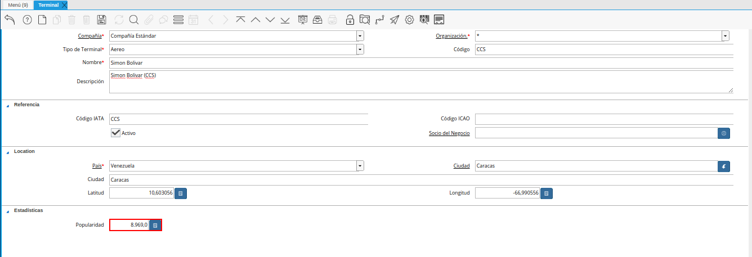
Task: Open the País dropdown list
Action: (x=360, y=166)
